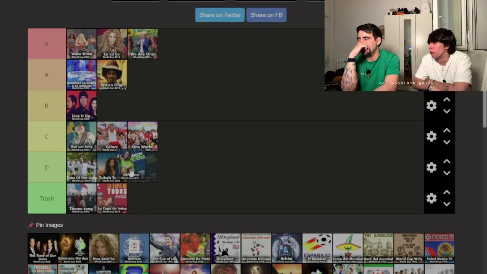Select the El Mundial España 82 image
Viewport: 487px width, 274px height.
[317, 248]
